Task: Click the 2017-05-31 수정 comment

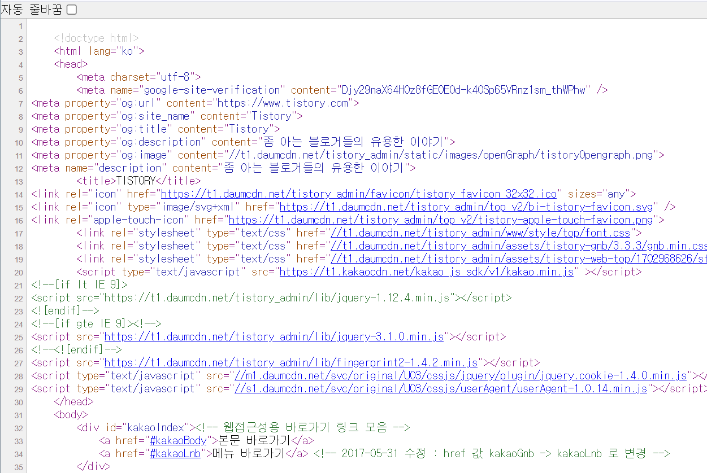Action: tap(492, 453)
